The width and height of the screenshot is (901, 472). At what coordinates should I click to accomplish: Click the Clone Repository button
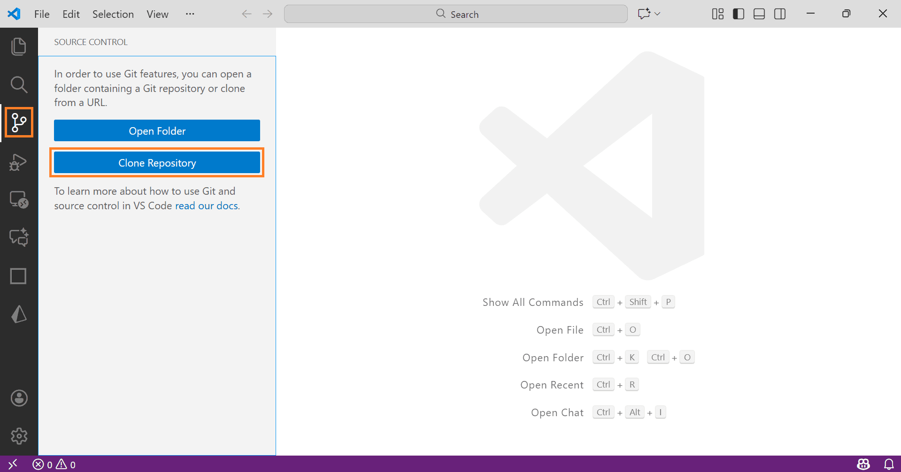pos(157,162)
